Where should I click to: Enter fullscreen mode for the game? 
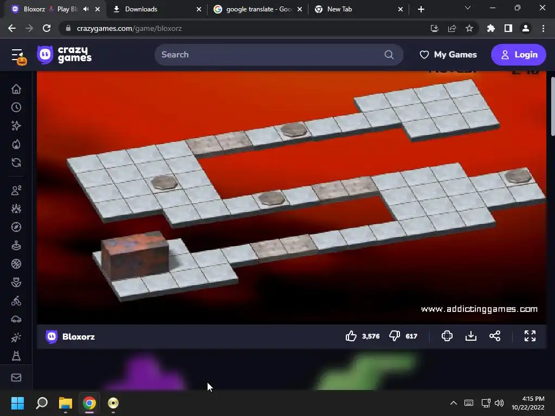pos(530,336)
